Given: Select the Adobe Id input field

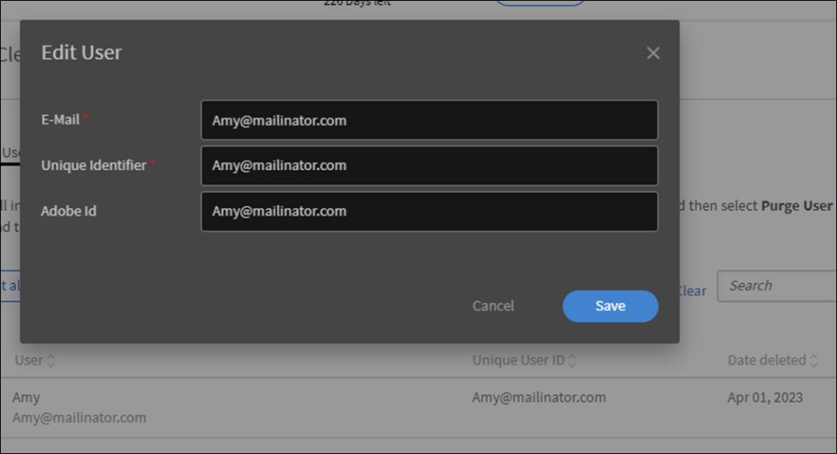Looking at the screenshot, I should tap(429, 211).
